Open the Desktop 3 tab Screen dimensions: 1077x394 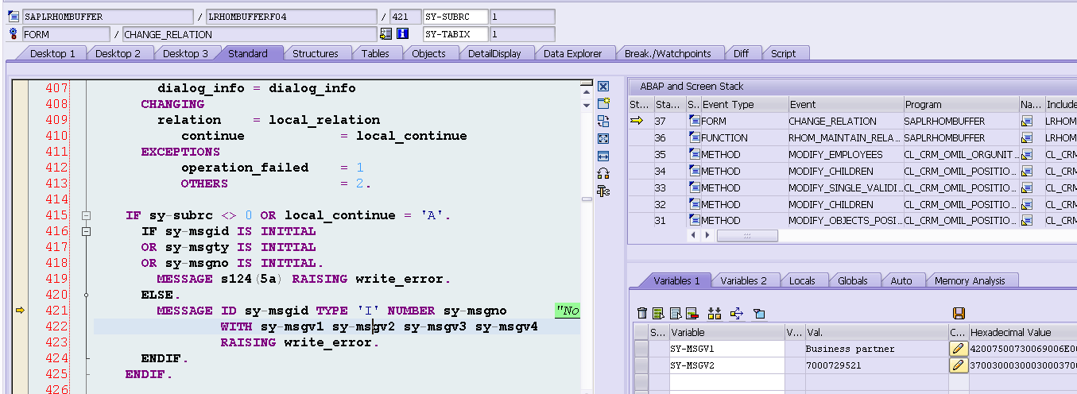[185, 53]
